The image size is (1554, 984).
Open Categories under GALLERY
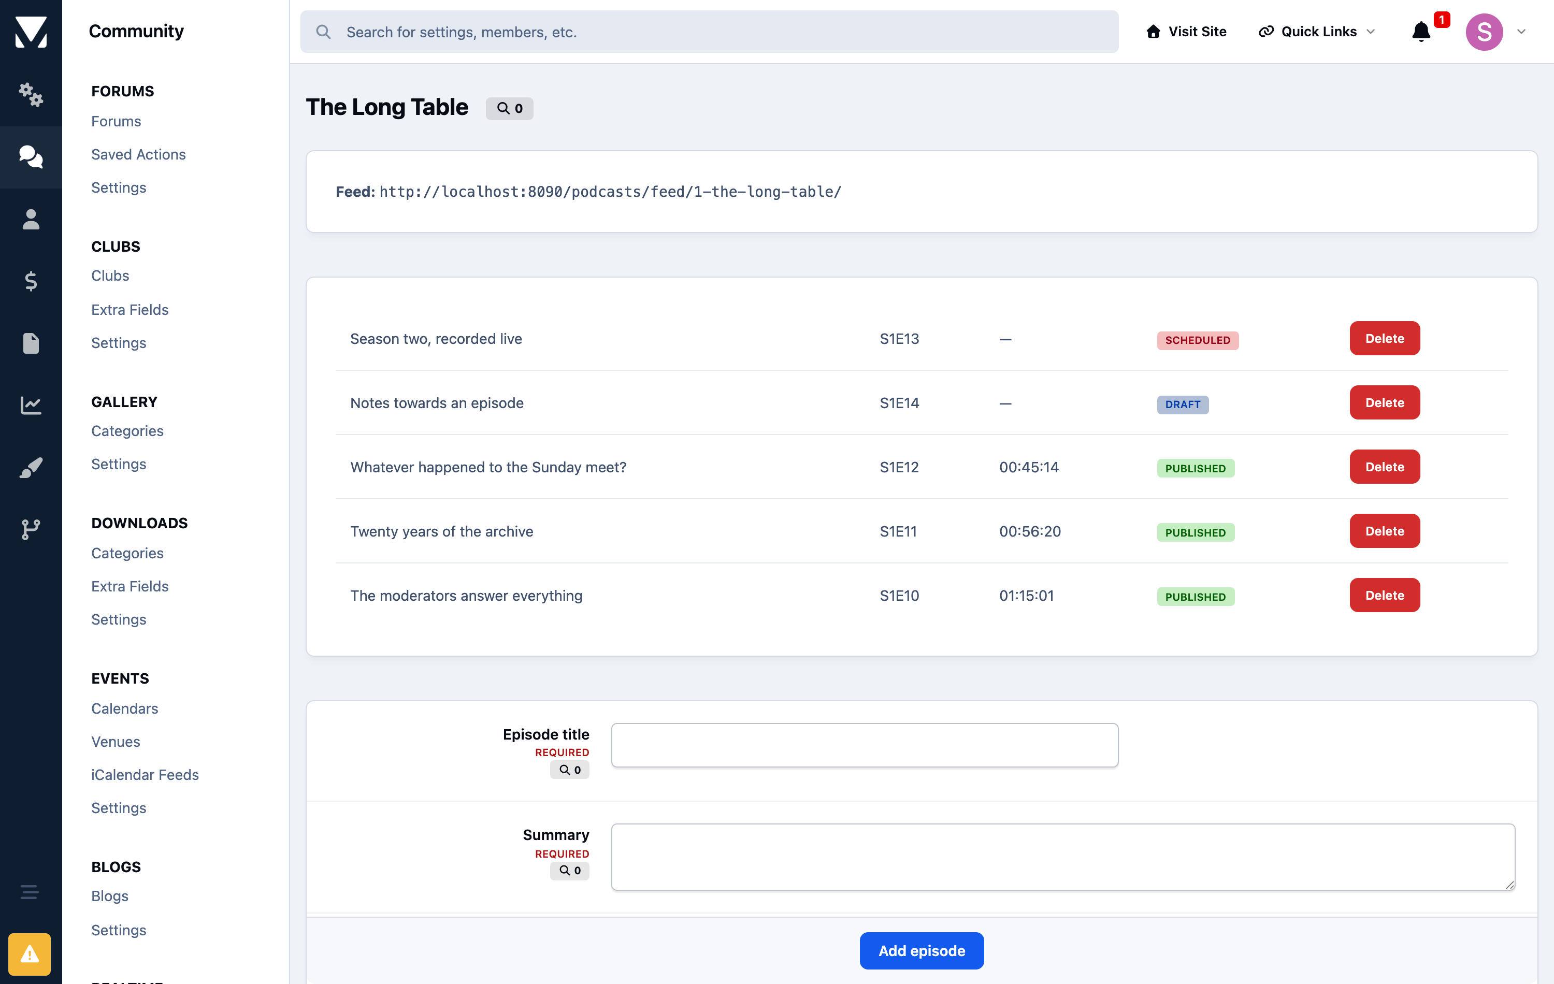pyautogui.click(x=127, y=431)
